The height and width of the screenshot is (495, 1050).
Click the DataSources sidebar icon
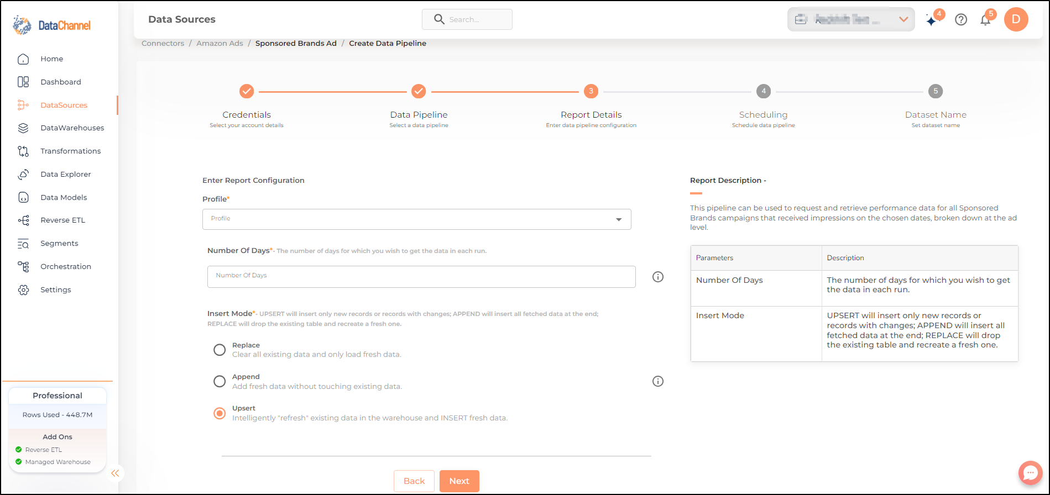coord(23,105)
